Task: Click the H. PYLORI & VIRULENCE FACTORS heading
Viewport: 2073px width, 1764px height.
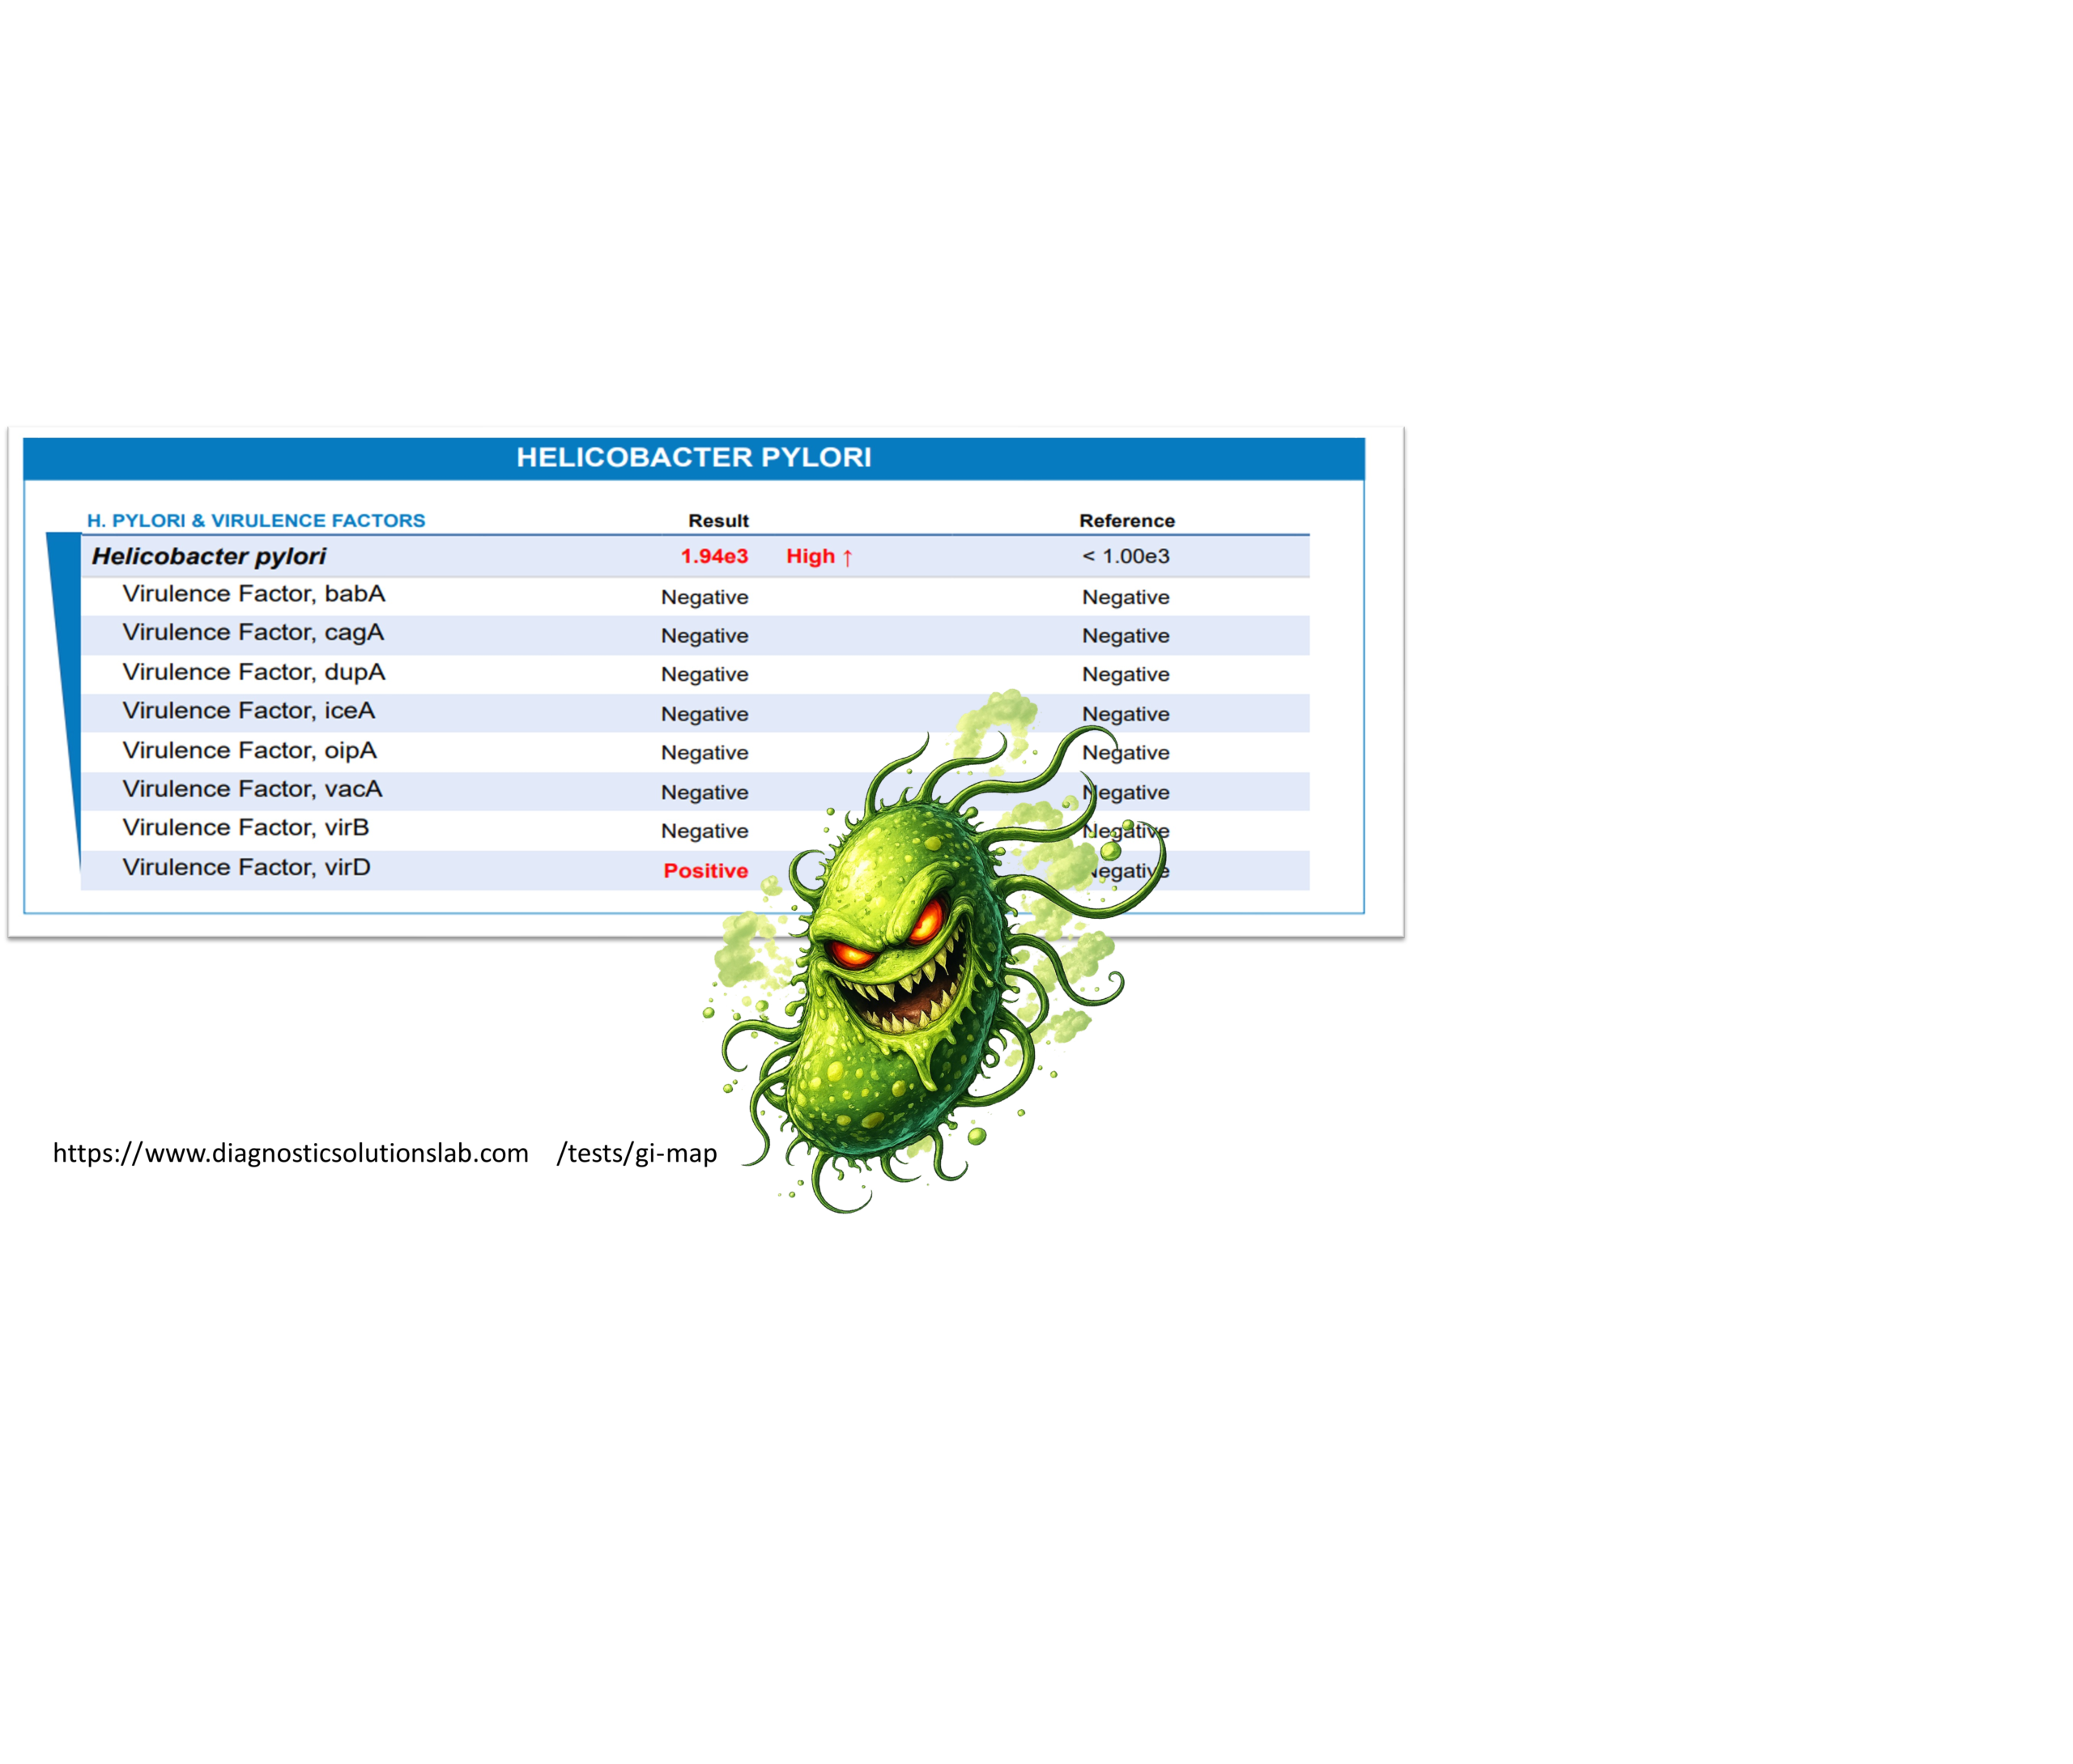Action: pos(256,521)
